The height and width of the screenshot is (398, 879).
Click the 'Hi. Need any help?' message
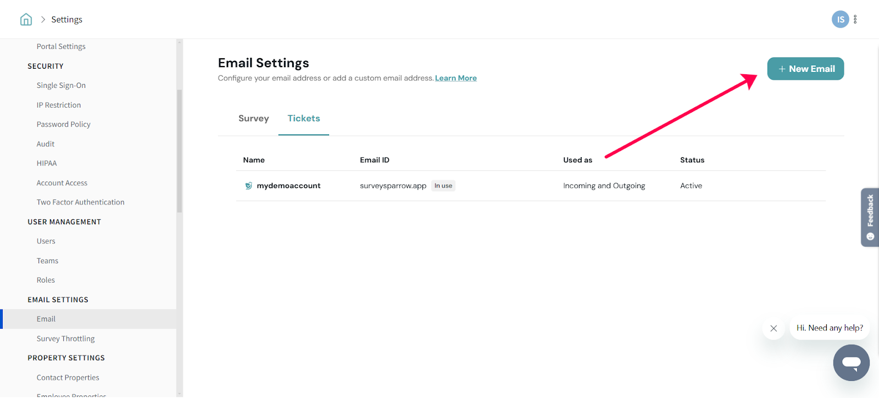click(x=830, y=328)
